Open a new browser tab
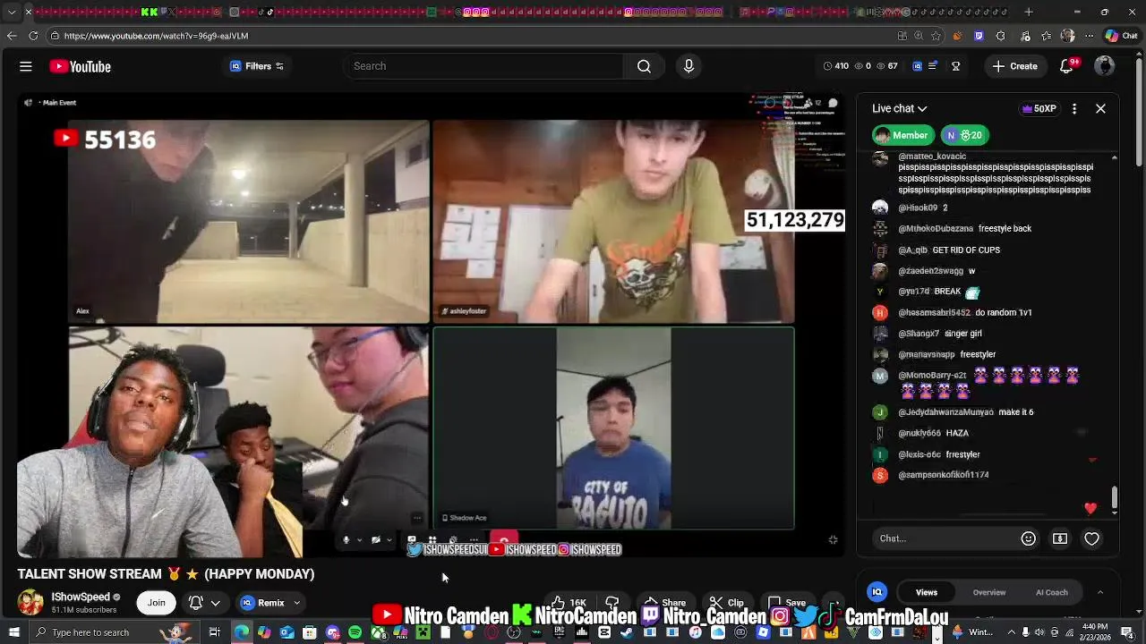 pos(1028,12)
